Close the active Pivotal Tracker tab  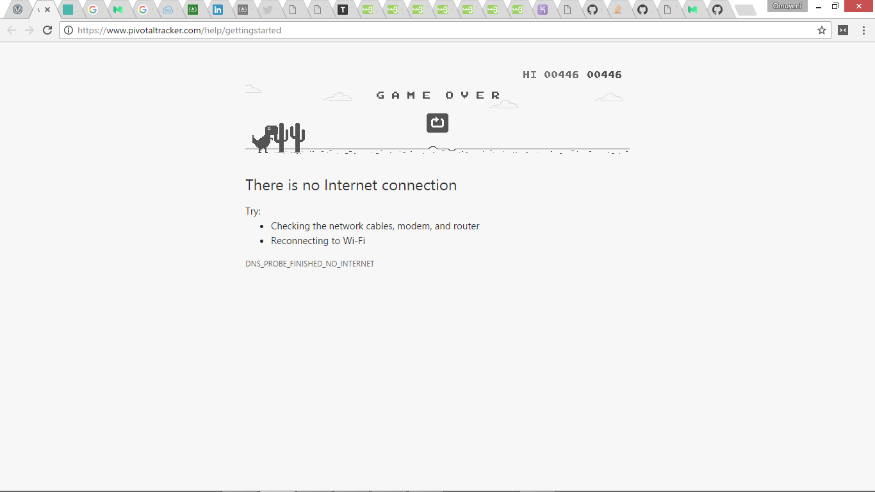click(47, 10)
